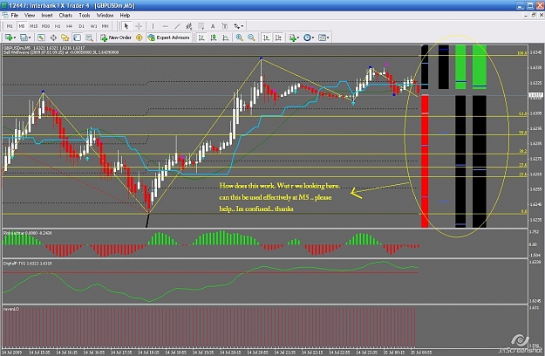Activate the Crosshair tool

(x=139, y=26)
